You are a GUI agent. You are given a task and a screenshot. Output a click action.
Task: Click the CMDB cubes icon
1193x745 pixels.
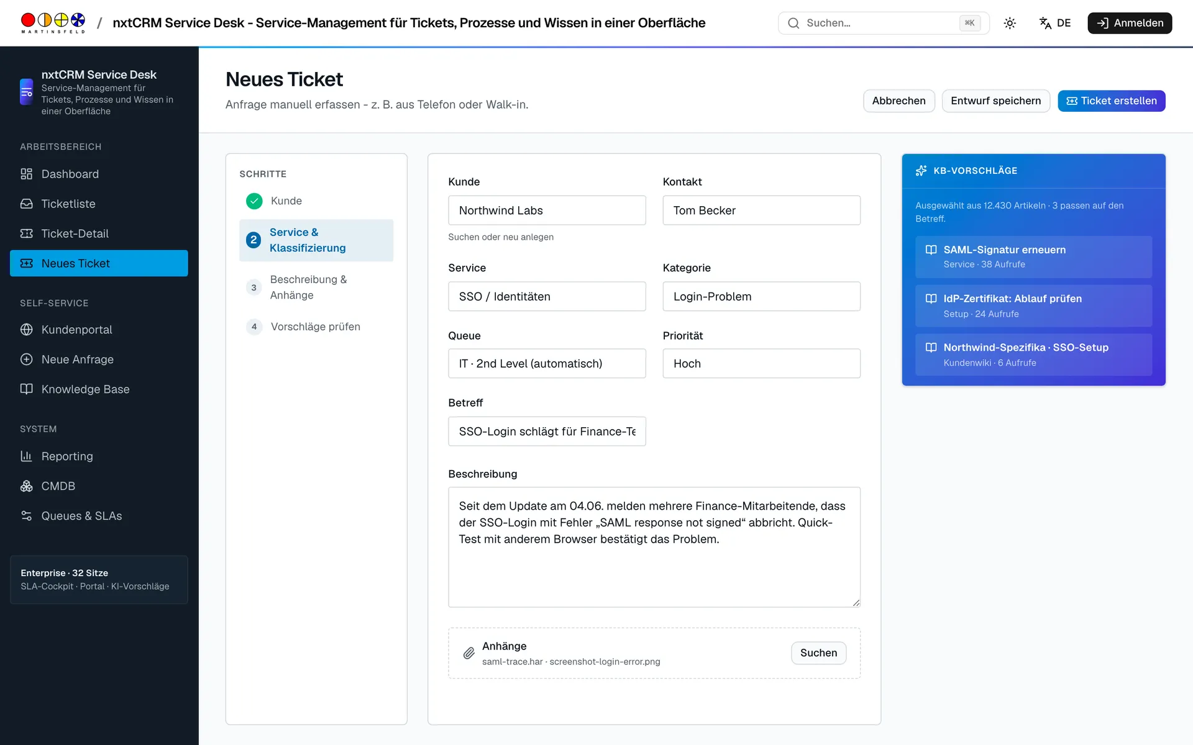[x=26, y=486]
